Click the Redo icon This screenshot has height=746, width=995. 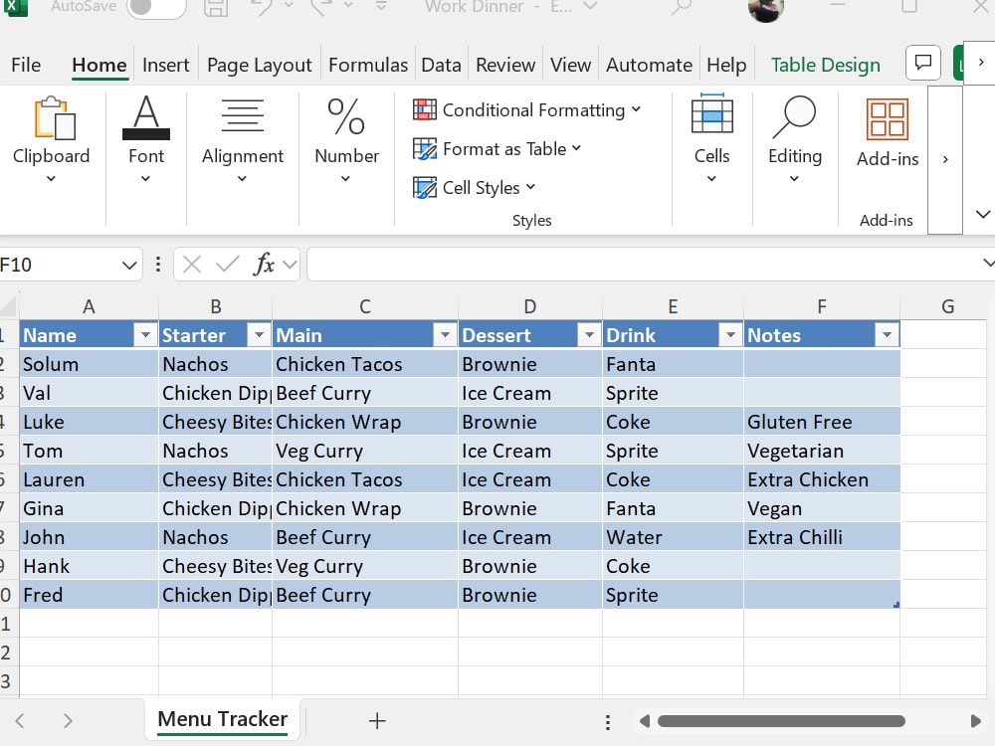click(x=322, y=6)
